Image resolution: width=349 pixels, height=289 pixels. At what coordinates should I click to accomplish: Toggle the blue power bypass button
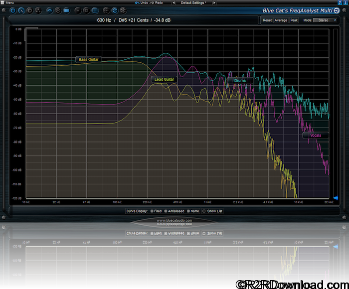tap(13, 10)
